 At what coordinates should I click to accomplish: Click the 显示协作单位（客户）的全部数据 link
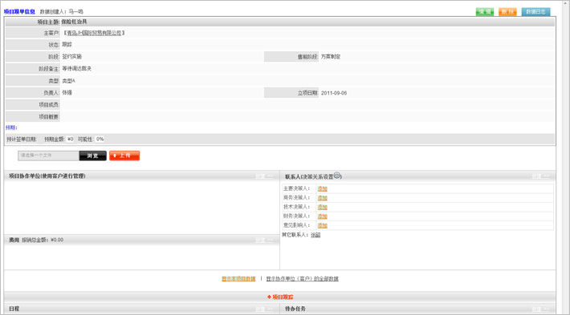(x=302, y=279)
